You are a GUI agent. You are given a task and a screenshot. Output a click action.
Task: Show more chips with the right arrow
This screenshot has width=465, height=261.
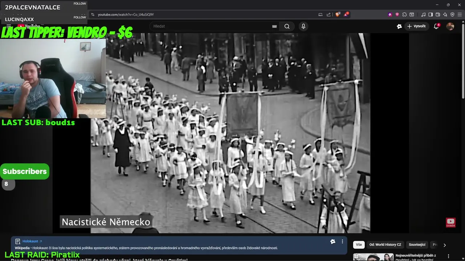coord(444,245)
